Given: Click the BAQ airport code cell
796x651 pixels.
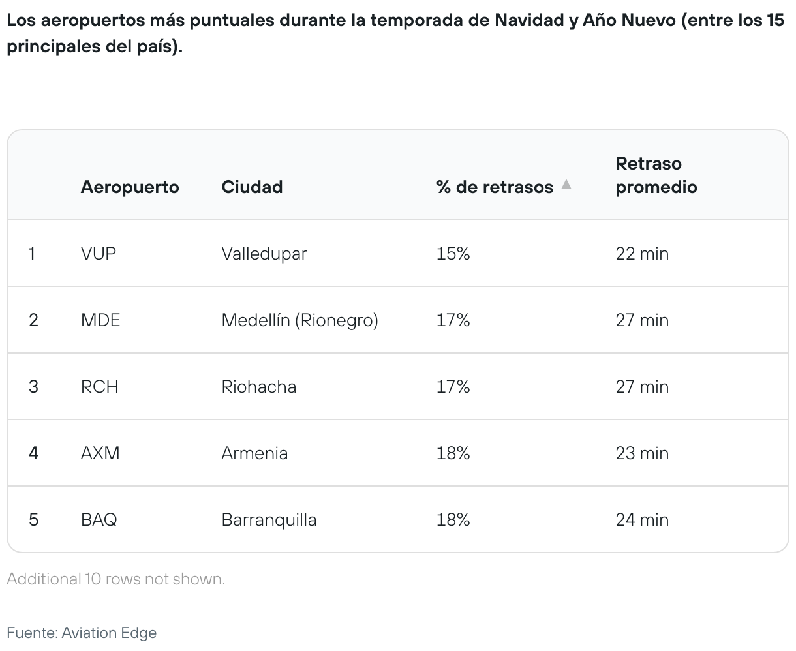Looking at the screenshot, I should (99, 519).
